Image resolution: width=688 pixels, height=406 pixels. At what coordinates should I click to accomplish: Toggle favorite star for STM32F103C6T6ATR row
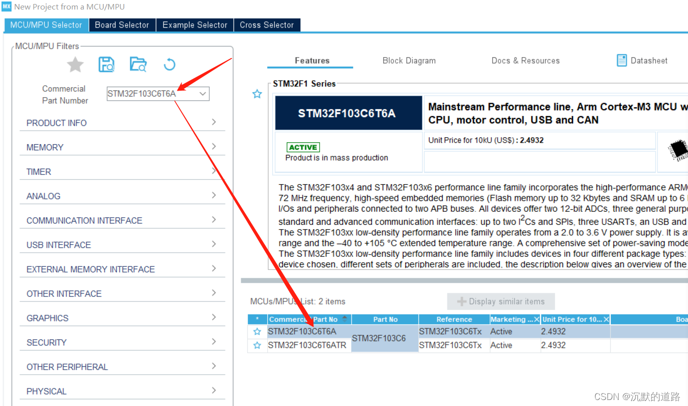coord(257,345)
